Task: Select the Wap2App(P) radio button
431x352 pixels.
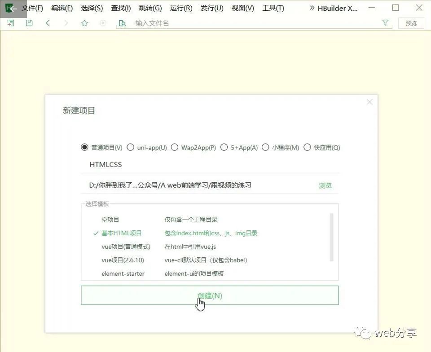Action: (174, 147)
